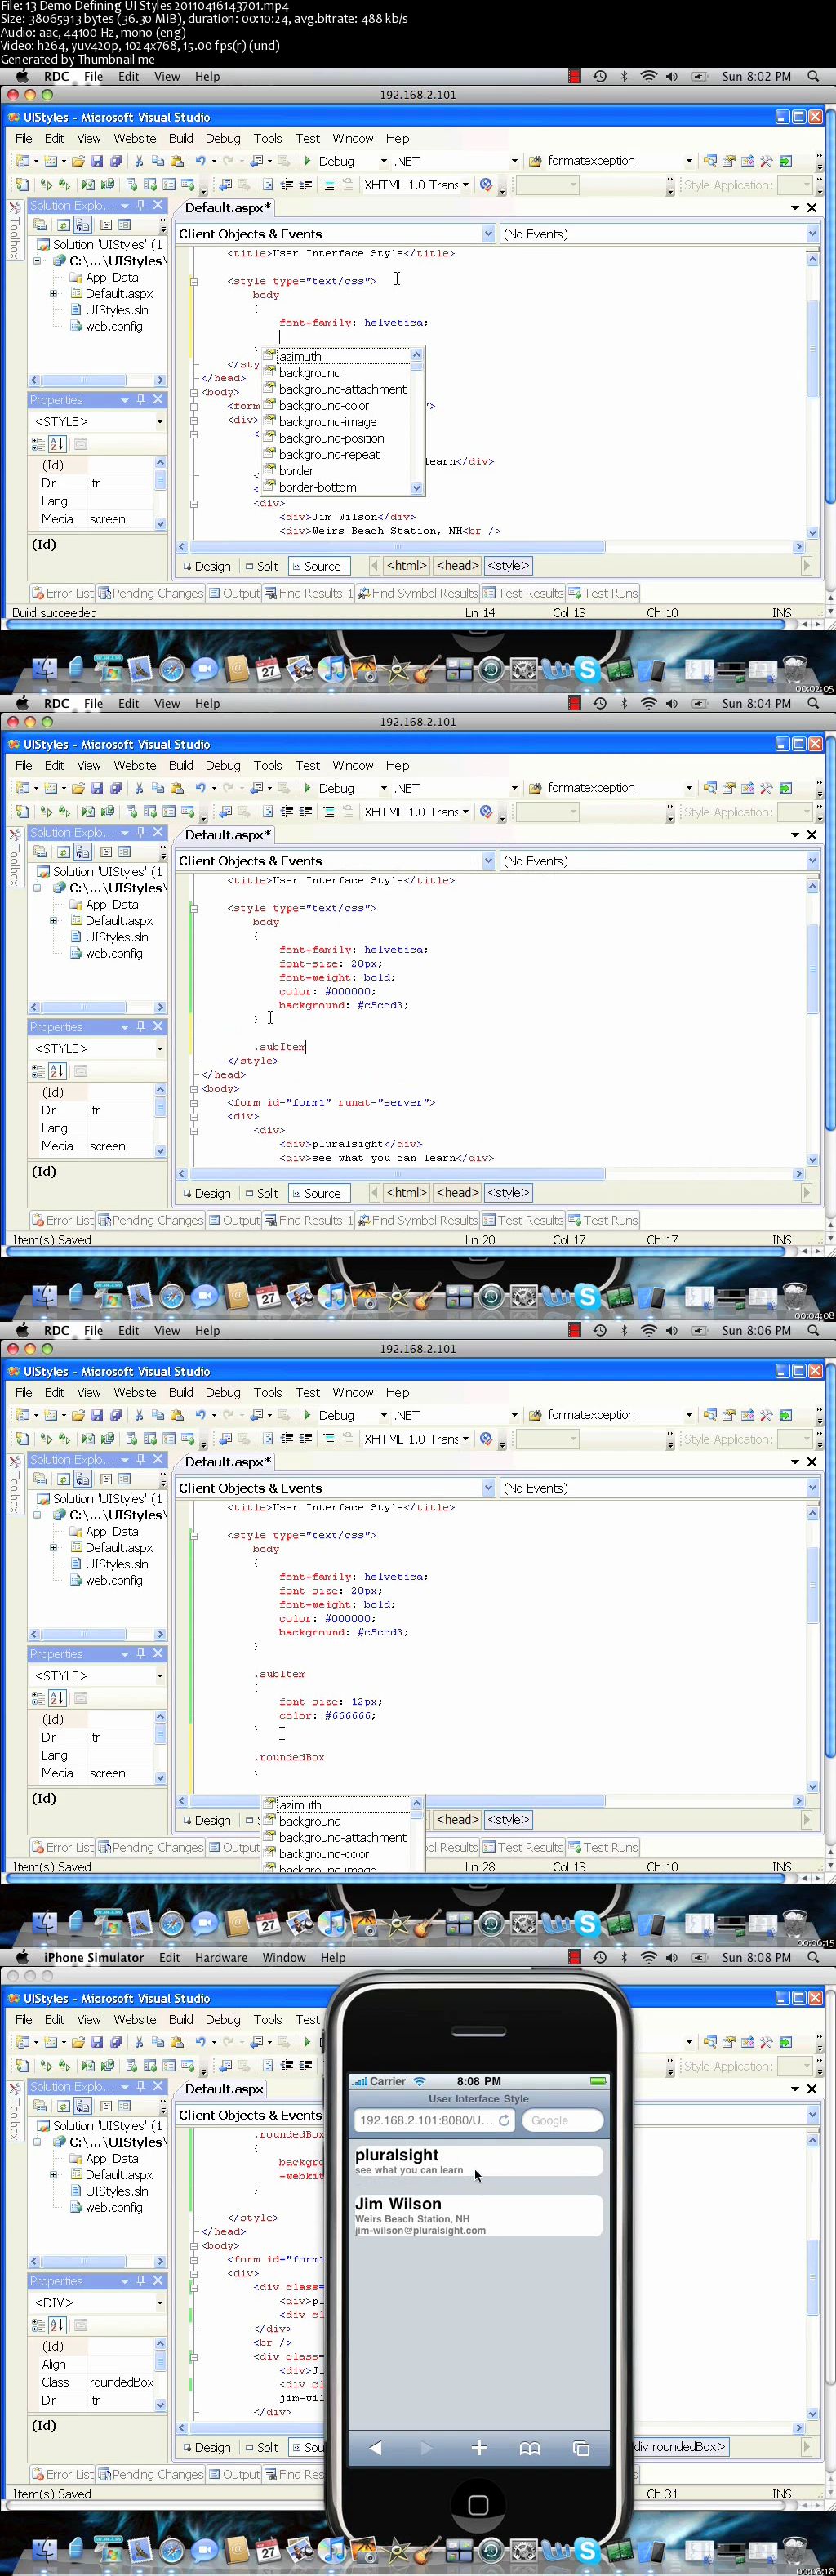Click Skype icon in the 8:02 PM frame dock
Image resolution: width=836 pixels, height=2576 pixels.
pos(587,670)
